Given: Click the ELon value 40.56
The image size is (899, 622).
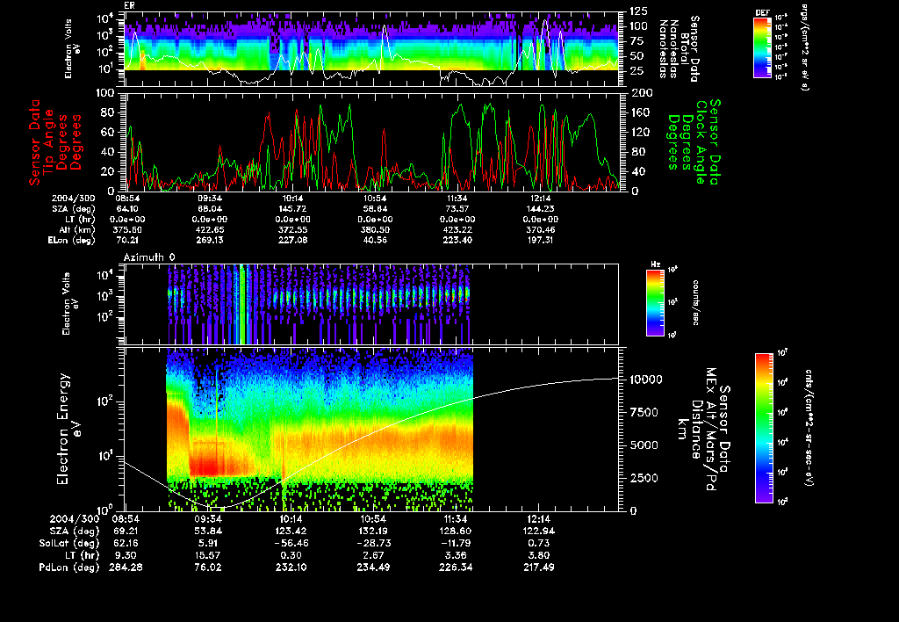Looking at the screenshot, I should pyautogui.click(x=375, y=241).
